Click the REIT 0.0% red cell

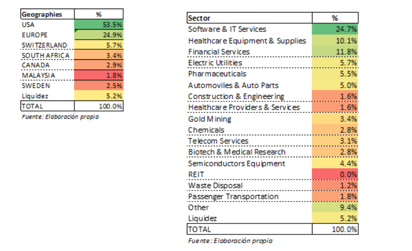(x=335, y=174)
